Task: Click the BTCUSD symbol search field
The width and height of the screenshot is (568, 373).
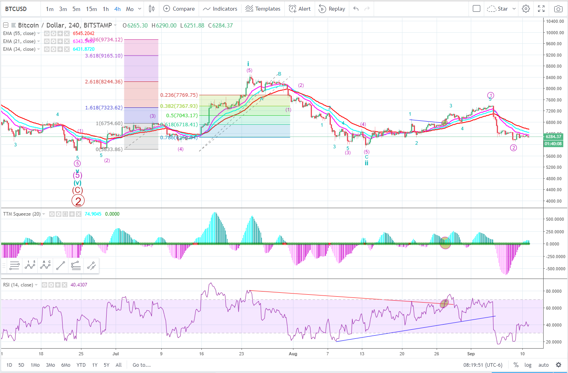Action: 21,9
